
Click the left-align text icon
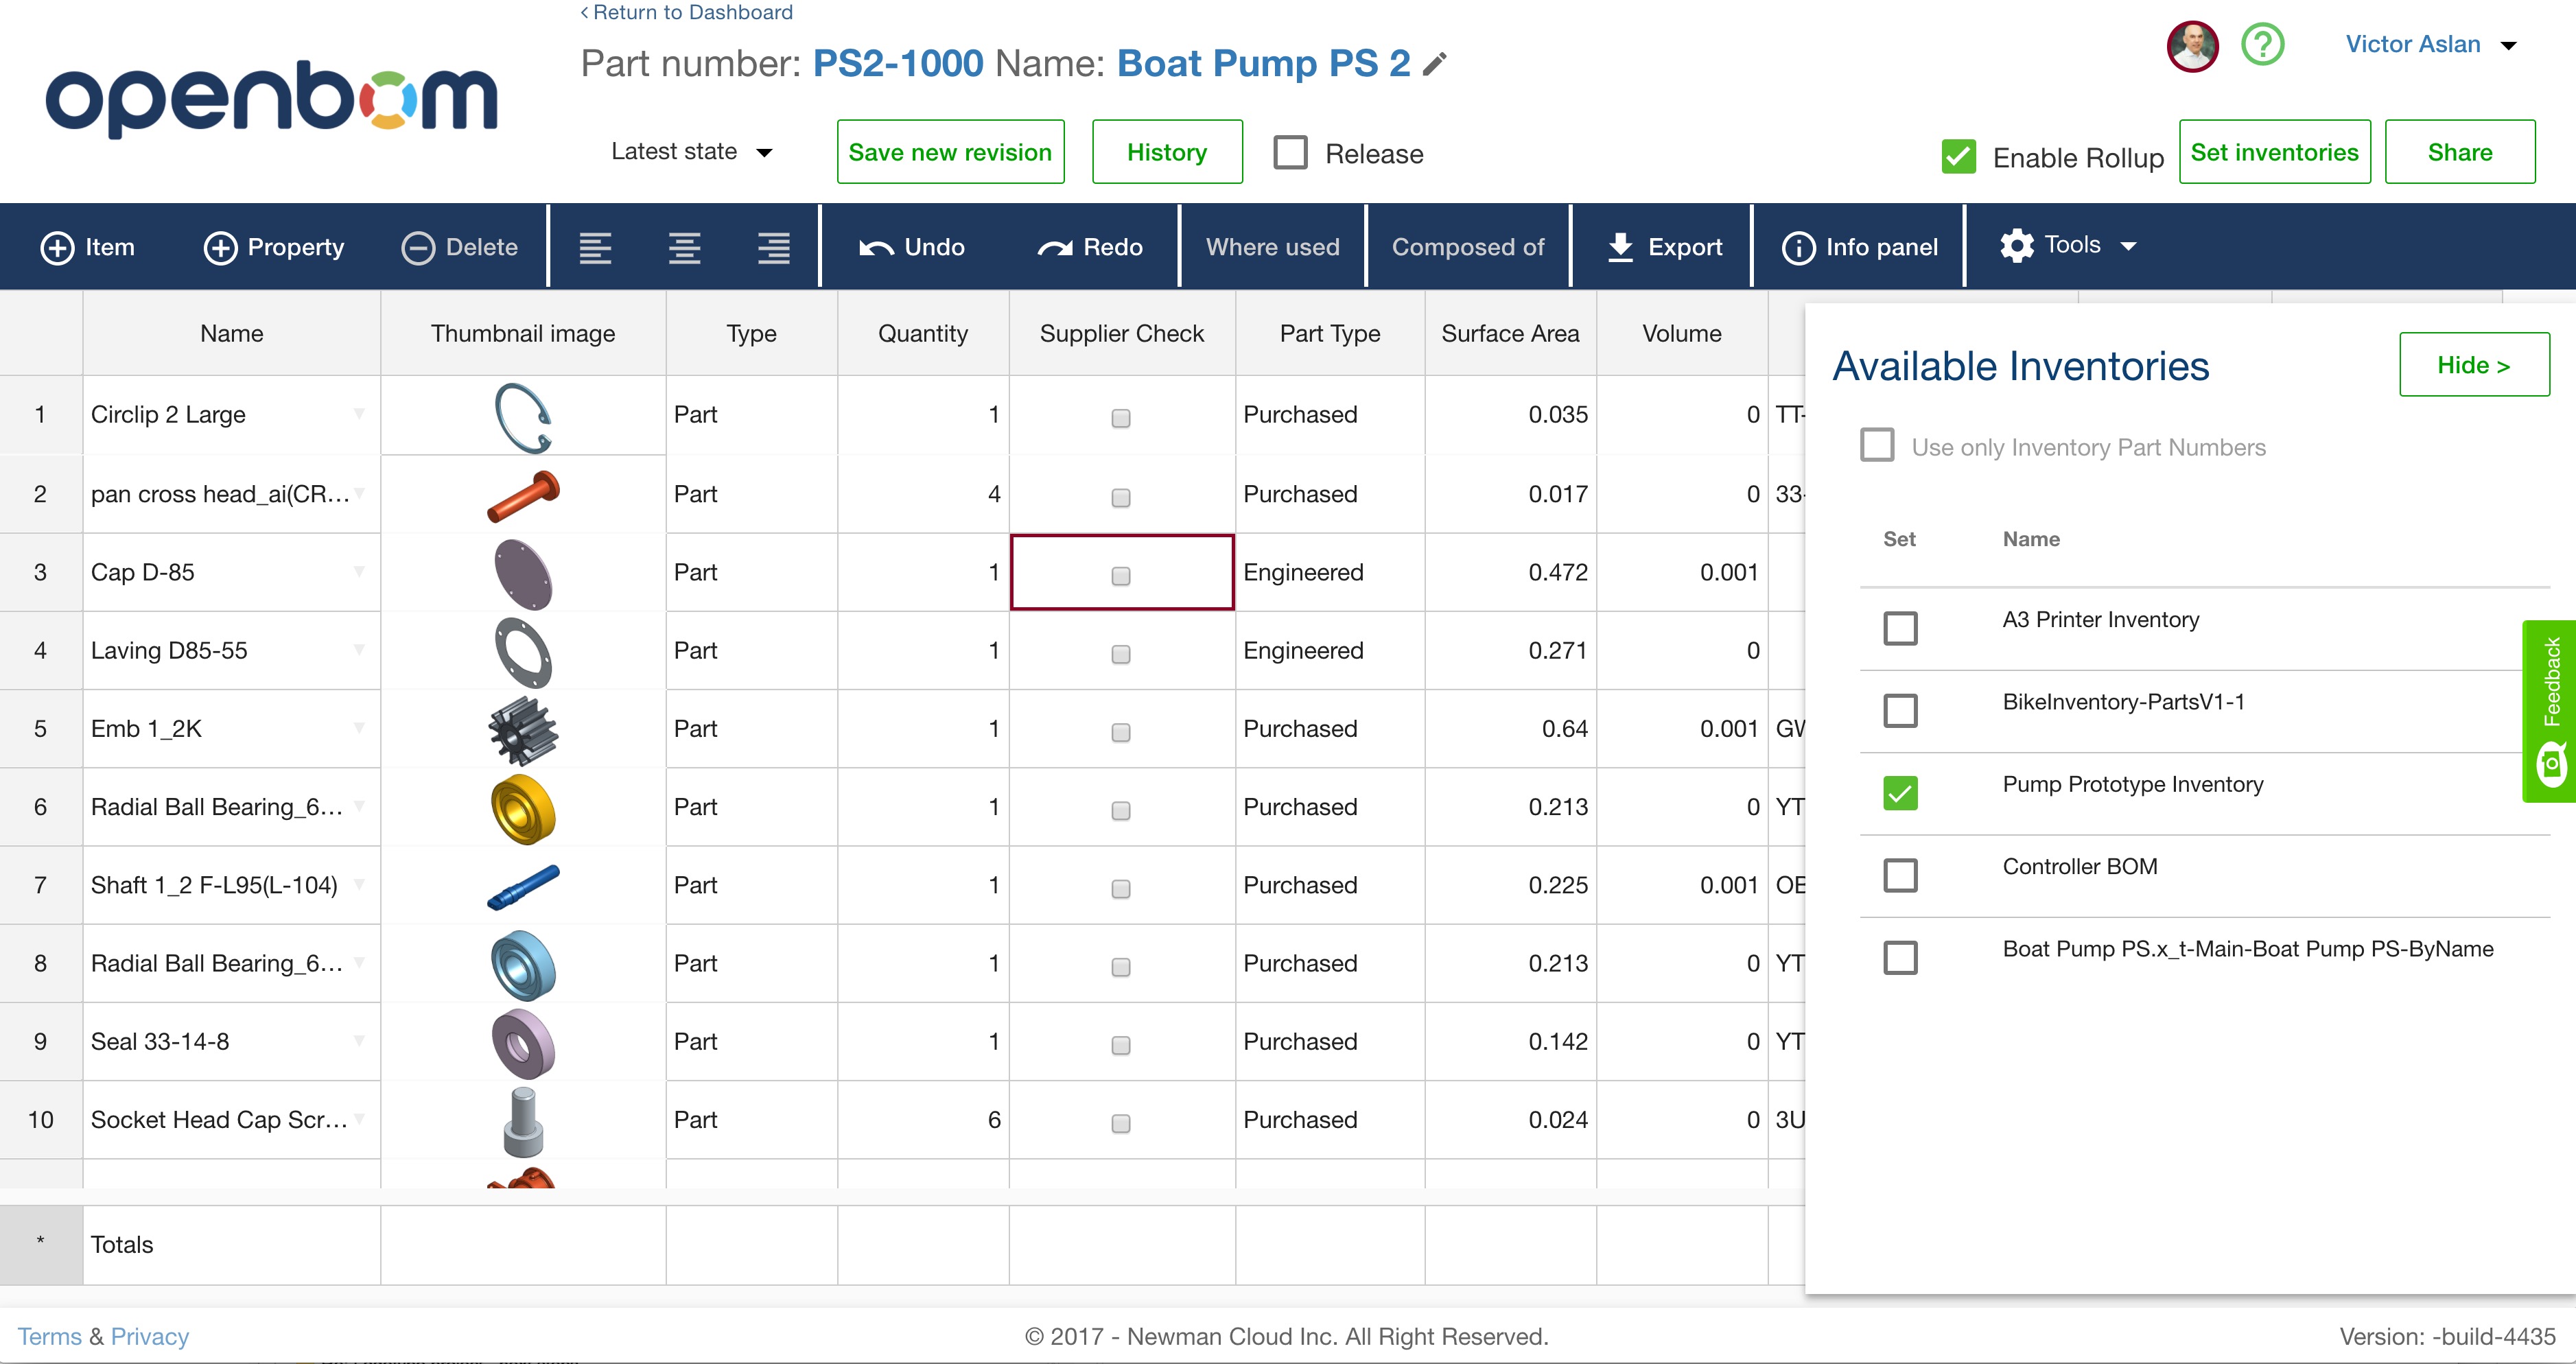595,247
